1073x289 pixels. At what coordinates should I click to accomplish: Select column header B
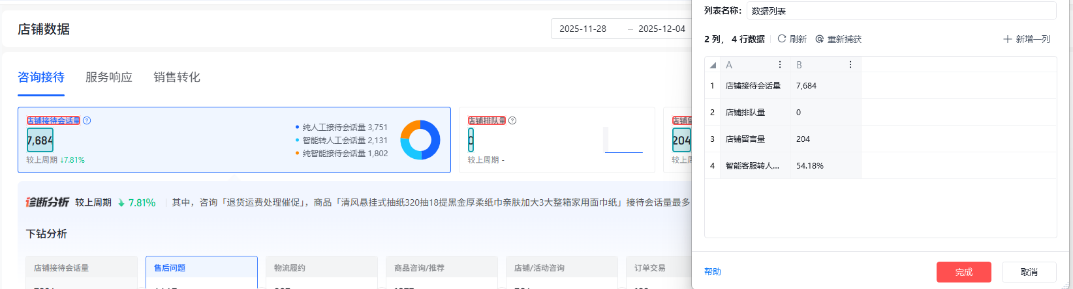point(826,64)
